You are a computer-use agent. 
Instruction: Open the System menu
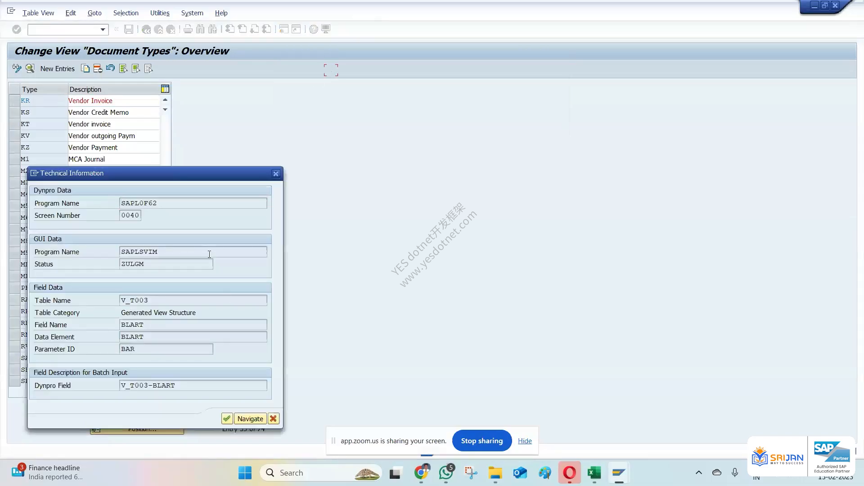click(192, 13)
